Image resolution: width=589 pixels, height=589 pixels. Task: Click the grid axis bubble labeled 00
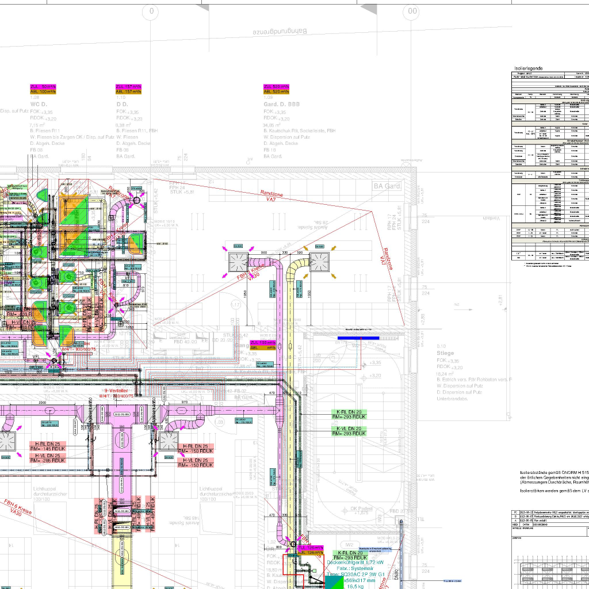(x=412, y=12)
